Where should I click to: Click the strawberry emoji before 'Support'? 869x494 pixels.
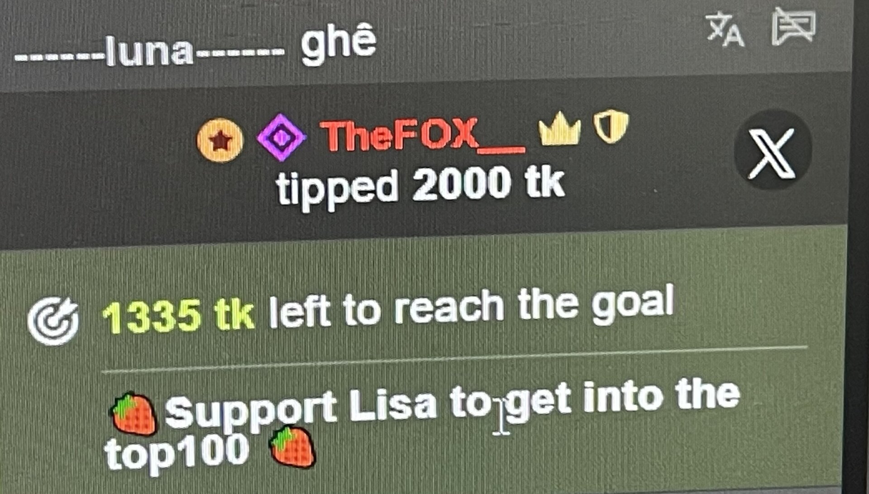click(x=134, y=414)
